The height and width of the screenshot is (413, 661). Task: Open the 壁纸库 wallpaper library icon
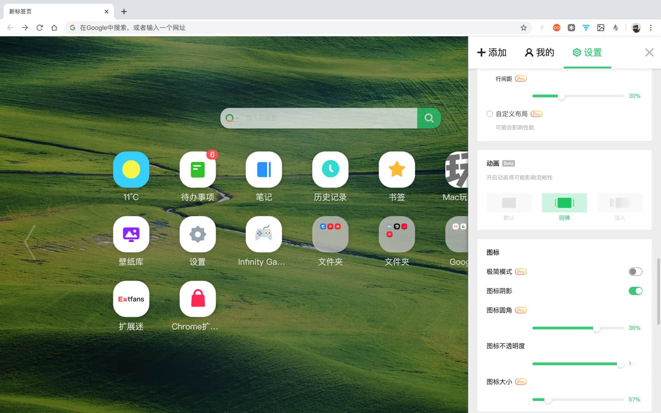pos(131,234)
